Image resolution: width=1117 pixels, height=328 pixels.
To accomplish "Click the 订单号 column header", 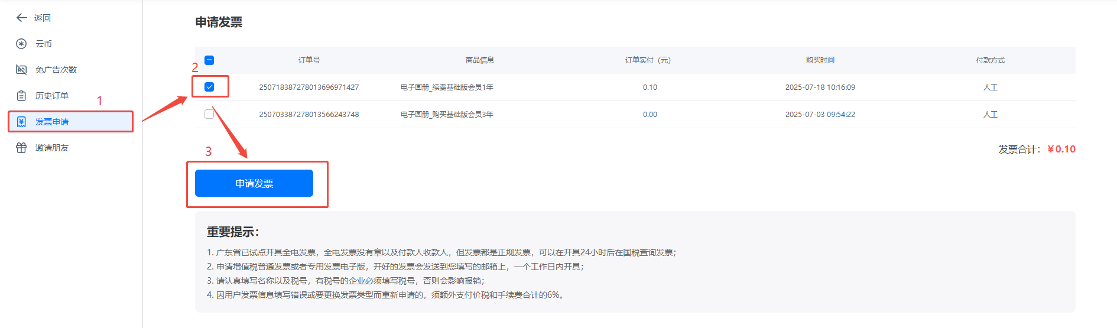I will (309, 60).
